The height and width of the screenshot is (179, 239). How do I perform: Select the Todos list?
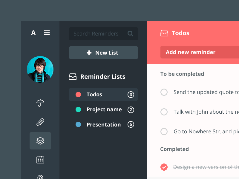103,94
